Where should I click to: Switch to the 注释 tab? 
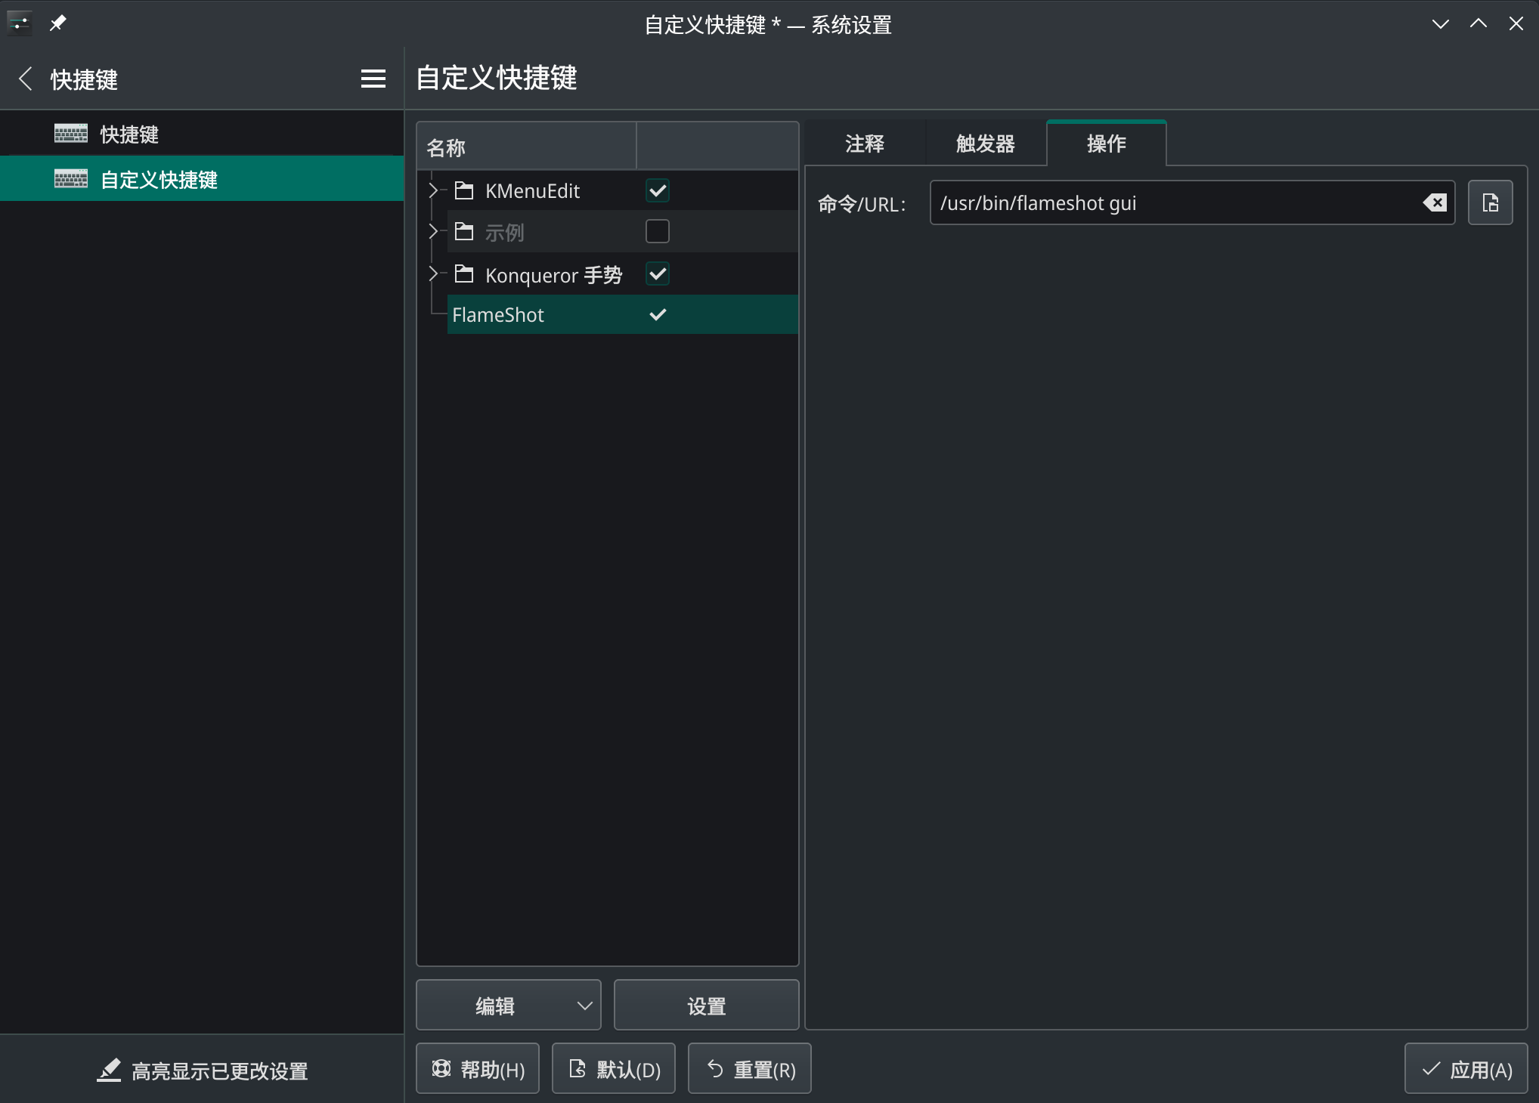tap(865, 144)
